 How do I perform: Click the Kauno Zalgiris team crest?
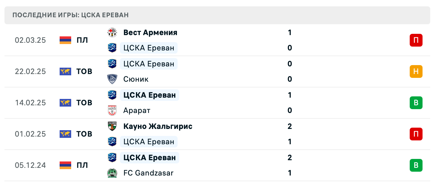pos(112,126)
